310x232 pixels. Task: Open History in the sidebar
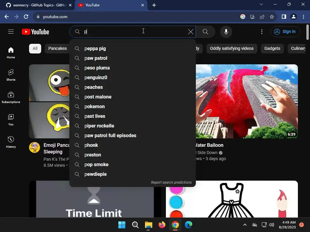pos(11,142)
